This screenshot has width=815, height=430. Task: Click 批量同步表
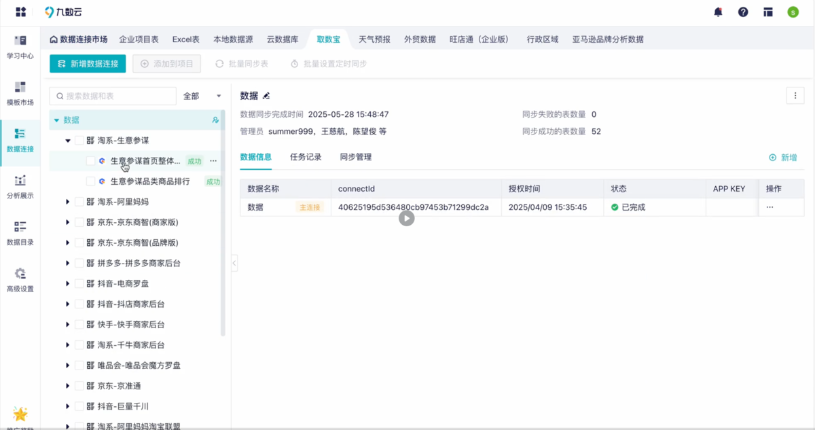tap(242, 64)
